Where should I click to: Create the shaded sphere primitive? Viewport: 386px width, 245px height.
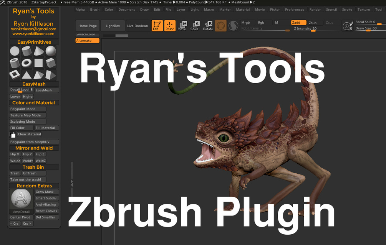(51, 51)
